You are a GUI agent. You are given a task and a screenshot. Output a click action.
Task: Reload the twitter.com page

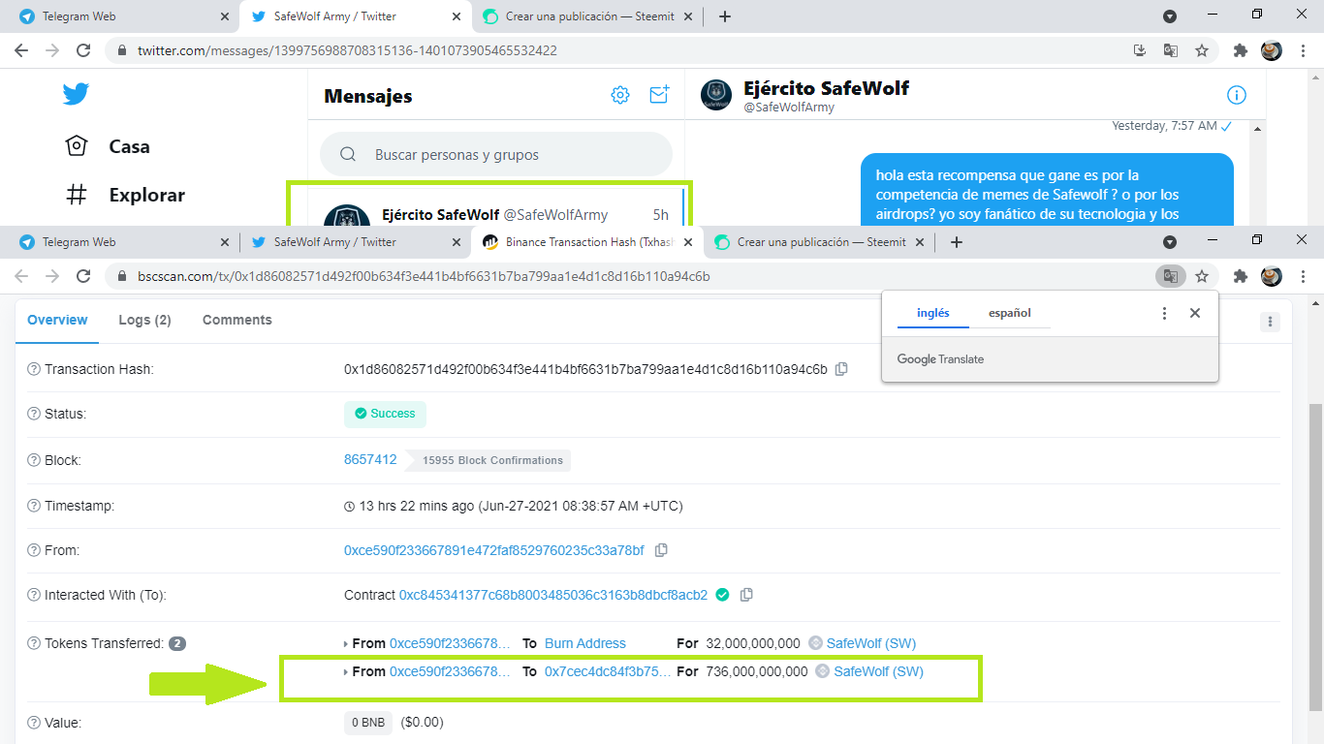point(83,50)
